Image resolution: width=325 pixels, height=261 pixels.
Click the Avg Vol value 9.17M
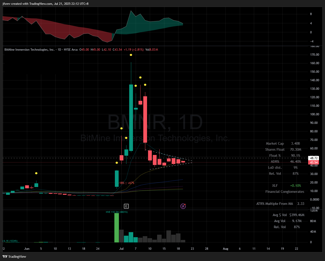click(x=297, y=221)
